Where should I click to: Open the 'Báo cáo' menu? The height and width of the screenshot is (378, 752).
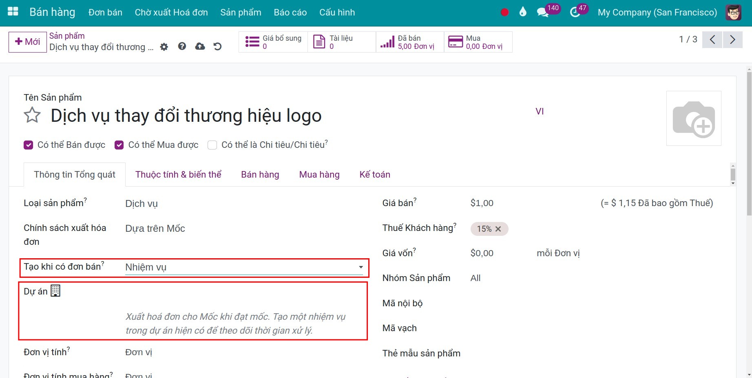point(290,12)
